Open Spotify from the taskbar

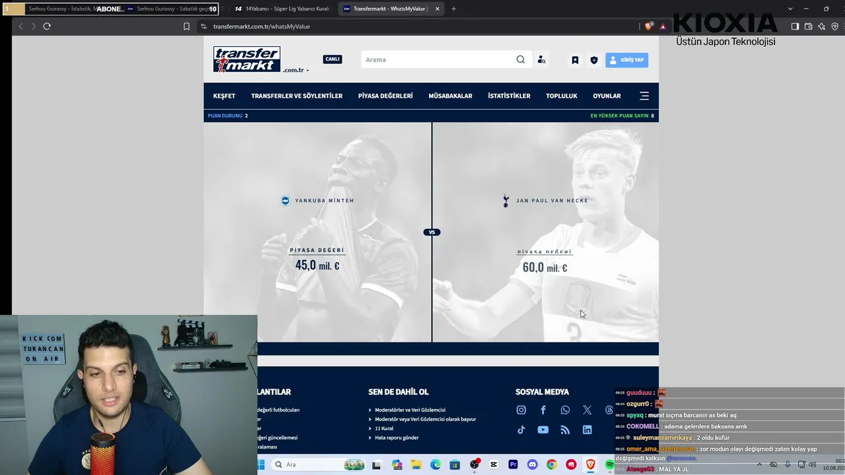(x=609, y=465)
